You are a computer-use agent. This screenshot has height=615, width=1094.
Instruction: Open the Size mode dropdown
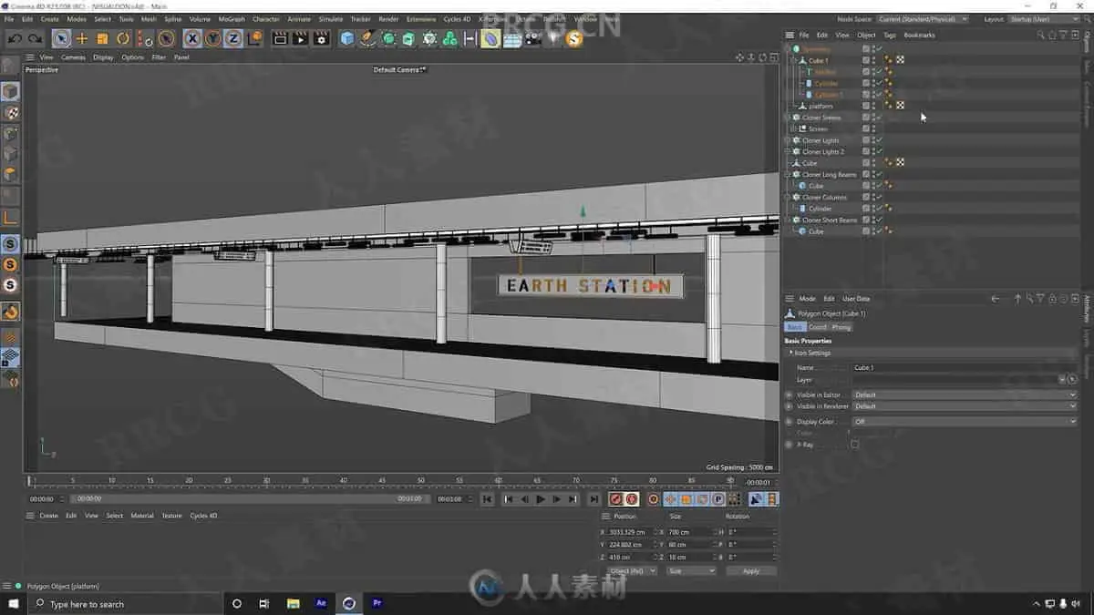click(690, 571)
